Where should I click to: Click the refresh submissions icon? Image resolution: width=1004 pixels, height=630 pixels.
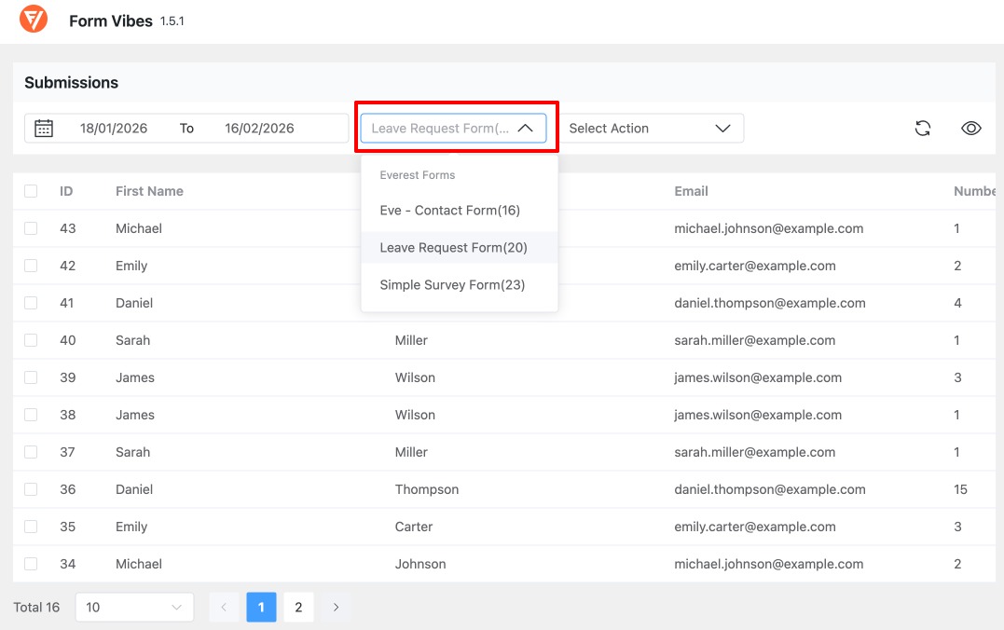point(922,128)
